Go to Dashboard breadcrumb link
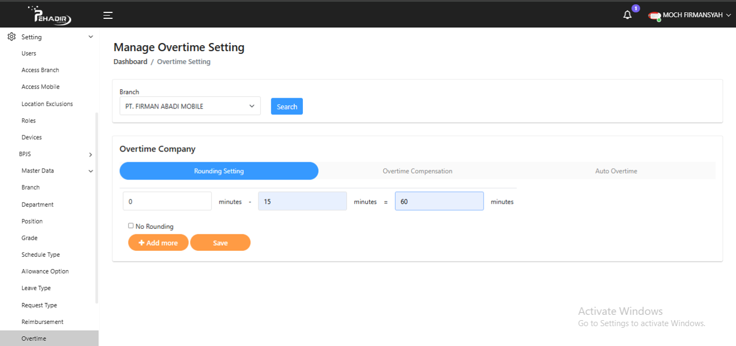 [x=130, y=62]
